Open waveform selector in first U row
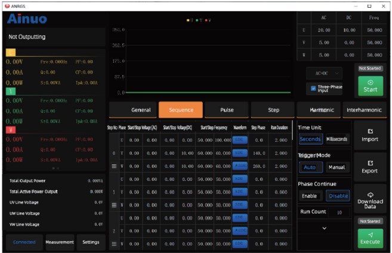The height and width of the screenshot is (253, 392). 239,140
